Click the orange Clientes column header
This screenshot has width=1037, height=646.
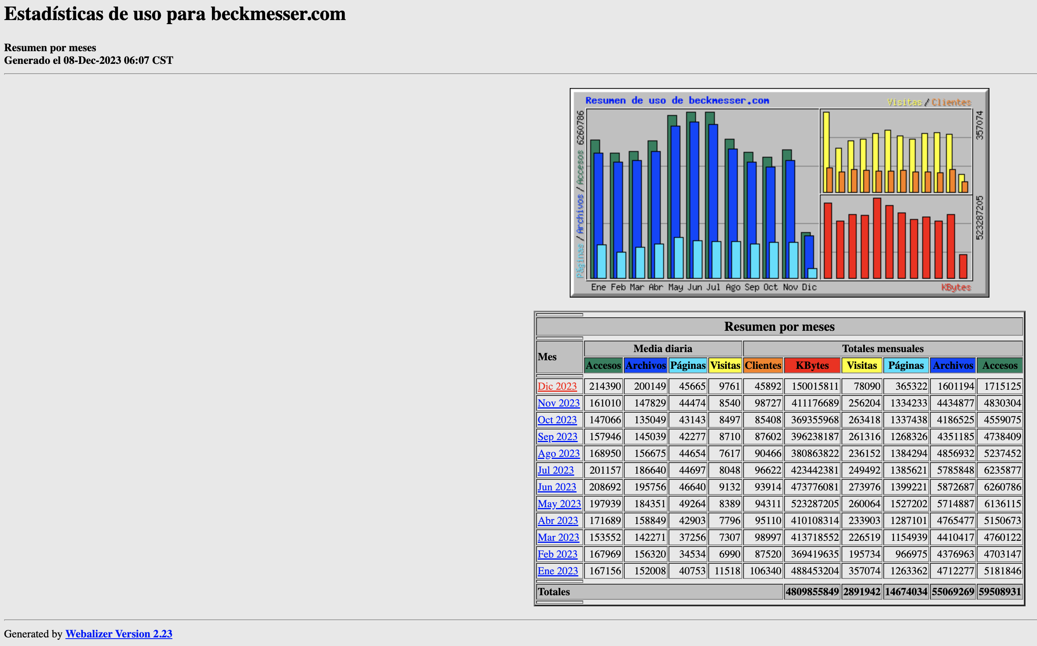click(x=763, y=366)
